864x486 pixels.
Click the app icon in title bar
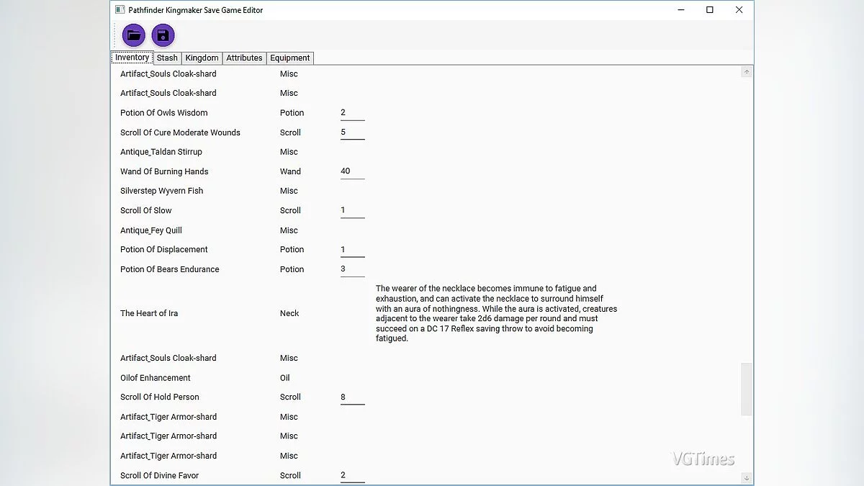[x=120, y=10]
